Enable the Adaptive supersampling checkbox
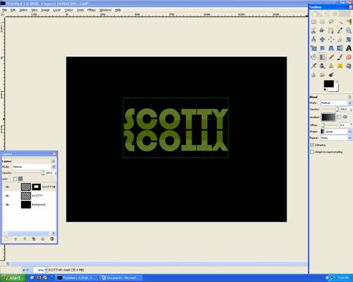This screenshot has width=353, height=282. point(312,152)
